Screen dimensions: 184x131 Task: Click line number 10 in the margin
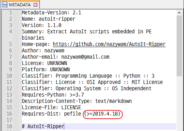(x=9, y=76)
